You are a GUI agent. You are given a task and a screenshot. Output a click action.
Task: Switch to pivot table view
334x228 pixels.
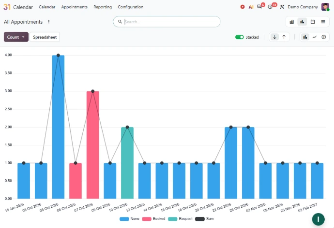[292, 22]
